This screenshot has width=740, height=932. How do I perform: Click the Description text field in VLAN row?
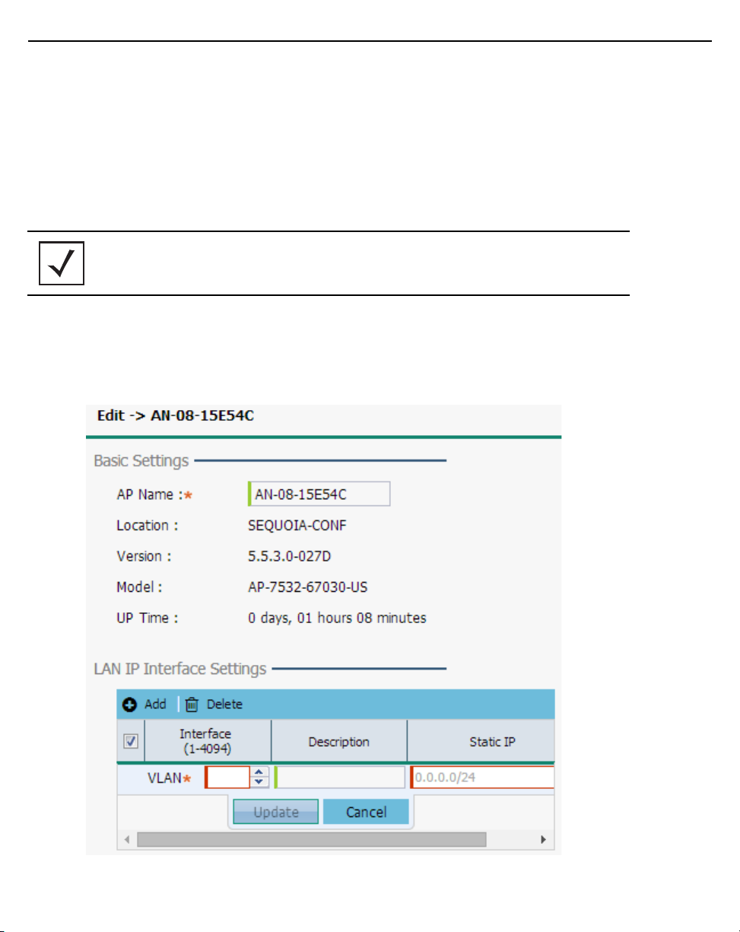click(x=340, y=777)
